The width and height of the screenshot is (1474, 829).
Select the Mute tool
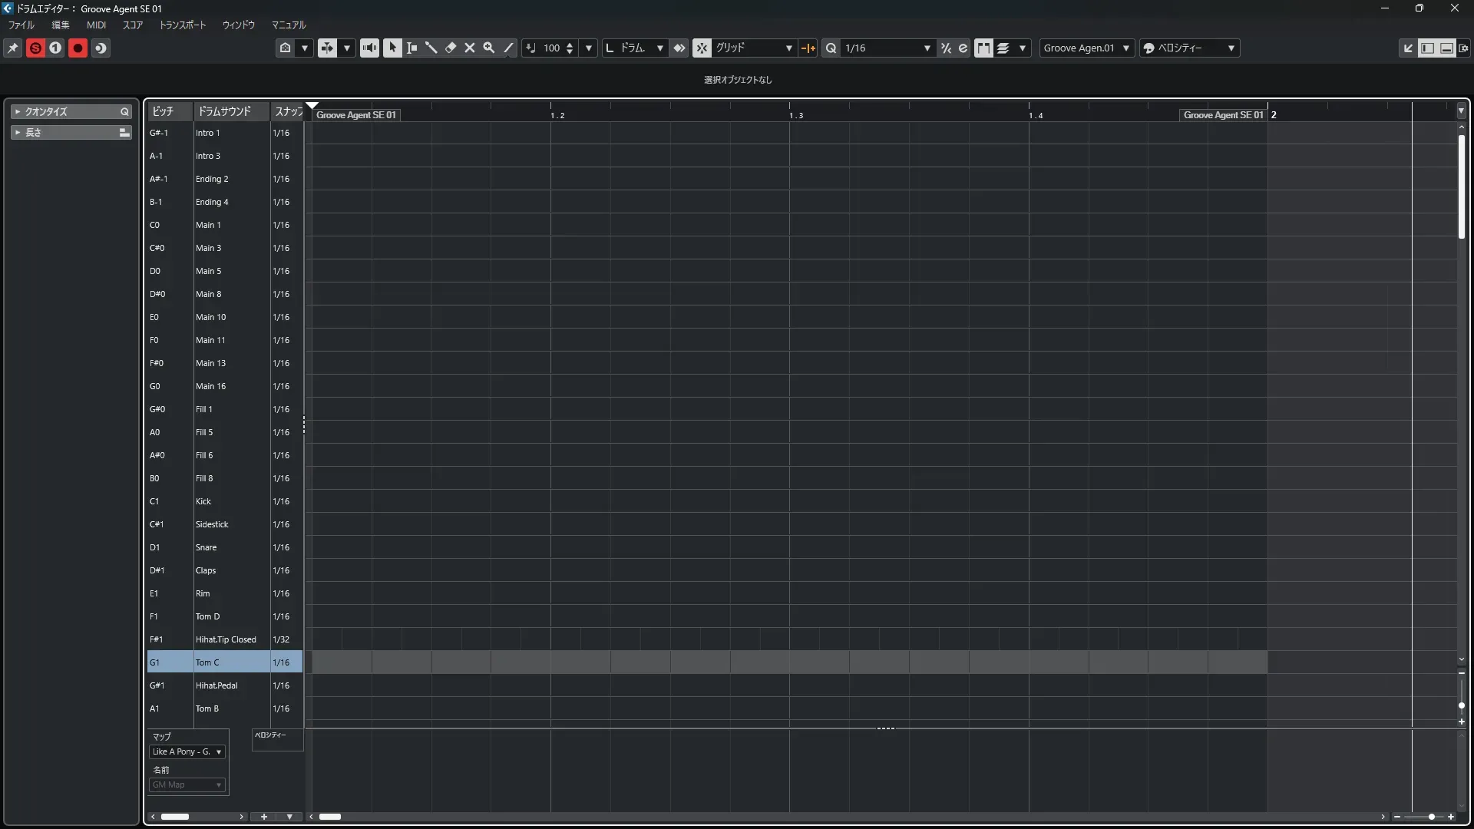(x=470, y=48)
